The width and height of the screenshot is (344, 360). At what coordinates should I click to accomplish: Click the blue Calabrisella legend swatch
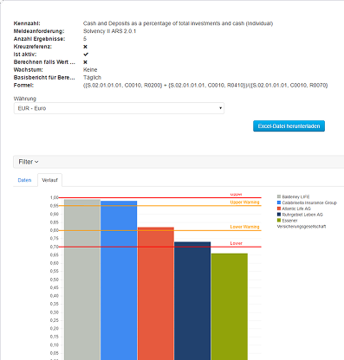click(279, 202)
